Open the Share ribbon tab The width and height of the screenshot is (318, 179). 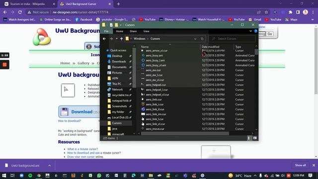pos(133,31)
